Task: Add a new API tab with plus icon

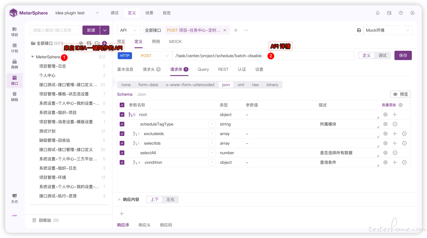Action: point(236,30)
